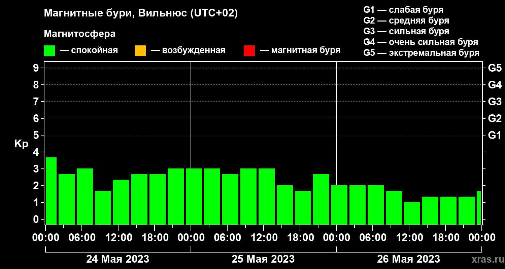The height and width of the screenshot is (269, 505).
Task: Click legend line 'G2 — средняя буря'
Action: (406, 20)
